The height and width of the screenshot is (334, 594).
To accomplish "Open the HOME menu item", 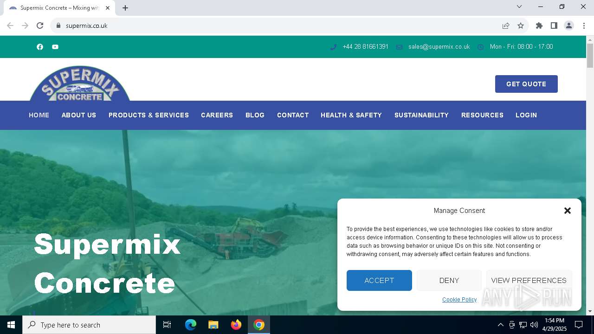I will [39, 115].
